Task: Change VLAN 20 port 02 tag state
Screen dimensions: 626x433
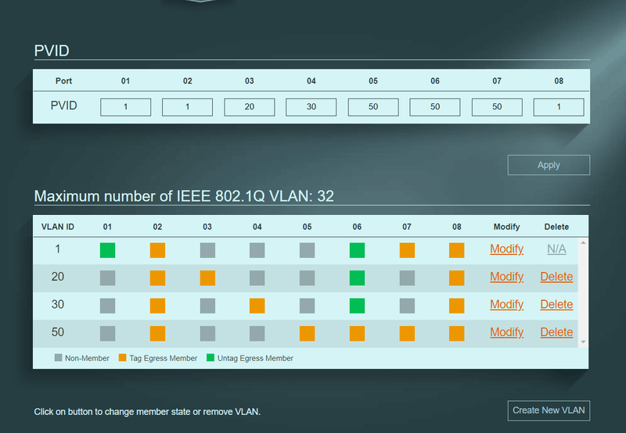Action: [157, 278]
